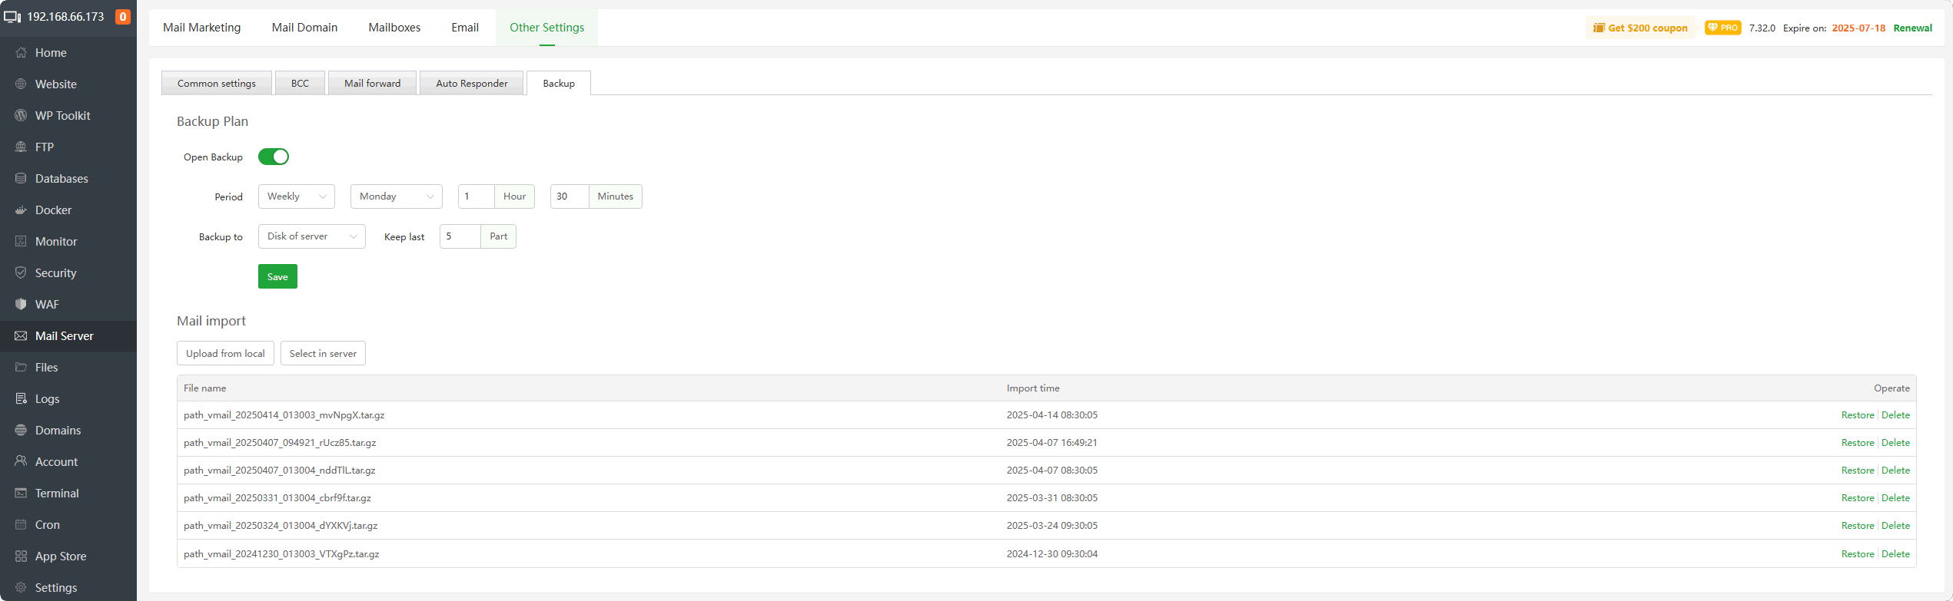The image size is (1953, 601).
Task: Click the Cron calendar icon
Action: 21,525
